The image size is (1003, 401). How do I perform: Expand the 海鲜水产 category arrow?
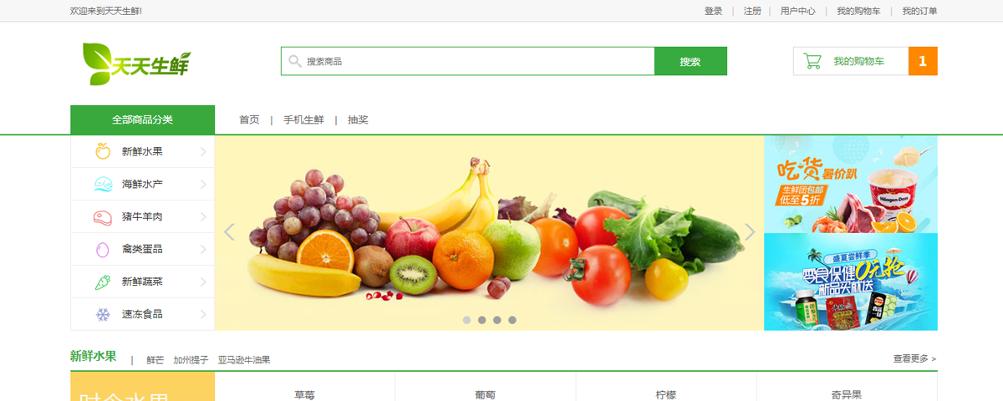coord(203,184)
